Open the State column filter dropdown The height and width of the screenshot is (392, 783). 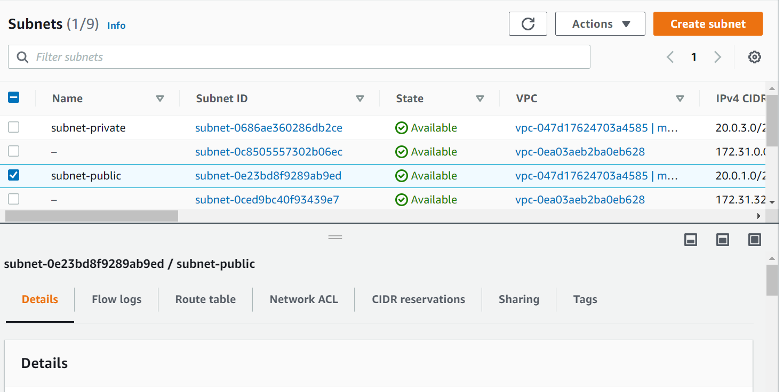[481, 99]
